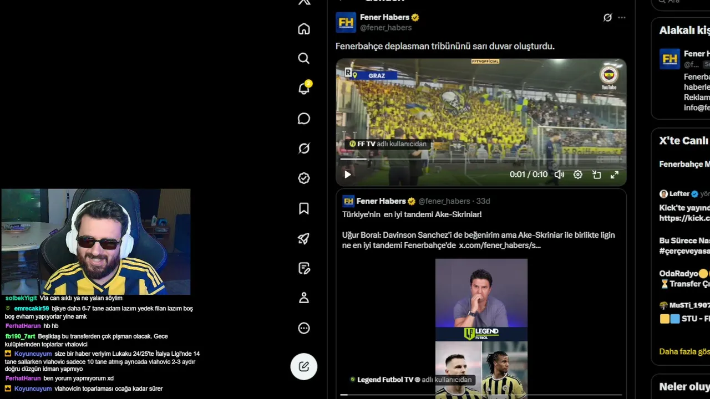Screen dimensions: 710x399
Task: Click the rocket icon in the sidebar
Action: point(304,238)
